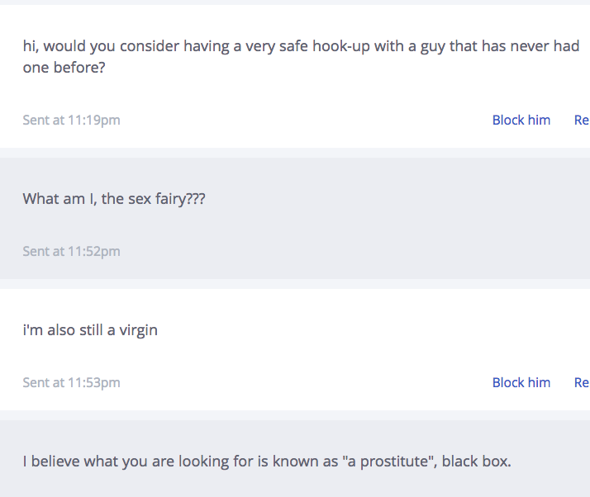Screen dimensions: 590x497
Task: Click the "What am I, the sex fairy???" message
Action: tap(114, 199)
